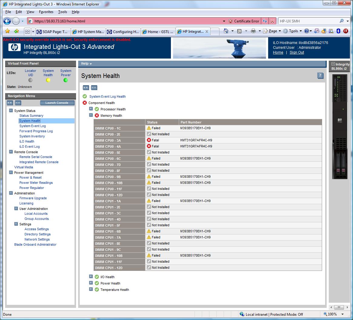
Task: Click the horizontal scrollbar under blade image
Action: click(339, 307)
